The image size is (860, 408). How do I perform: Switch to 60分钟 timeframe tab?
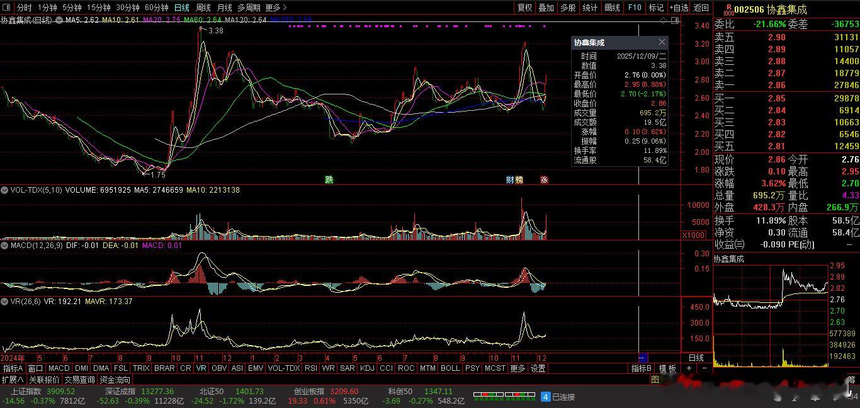[x=156, y=8]
